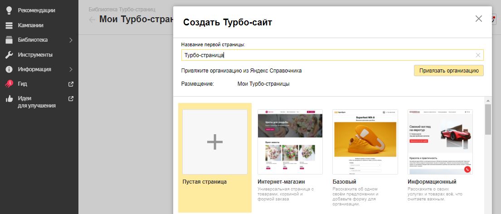Click the Информация info icon
Image resolution: width=501 pixels, height=214 pixels.
9,69
